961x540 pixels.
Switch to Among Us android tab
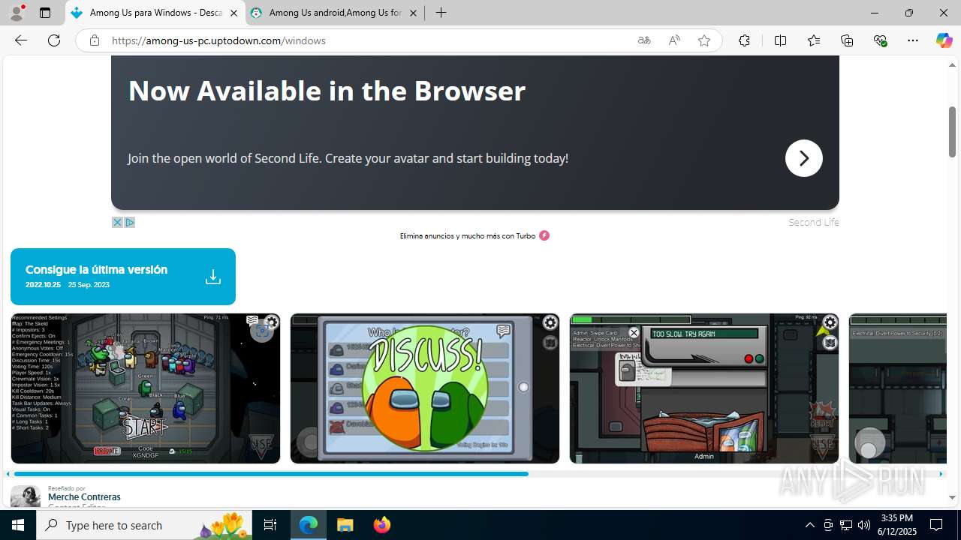pyautogui.click(x=335, y=13)
